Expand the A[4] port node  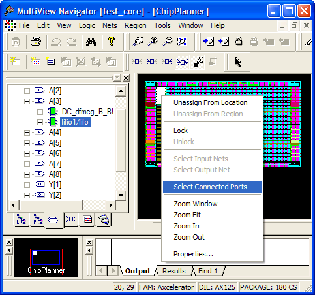[27, 132]
